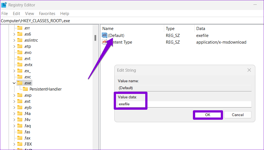Select the .fas key label
Screen dimensions: 264x150
27,132
